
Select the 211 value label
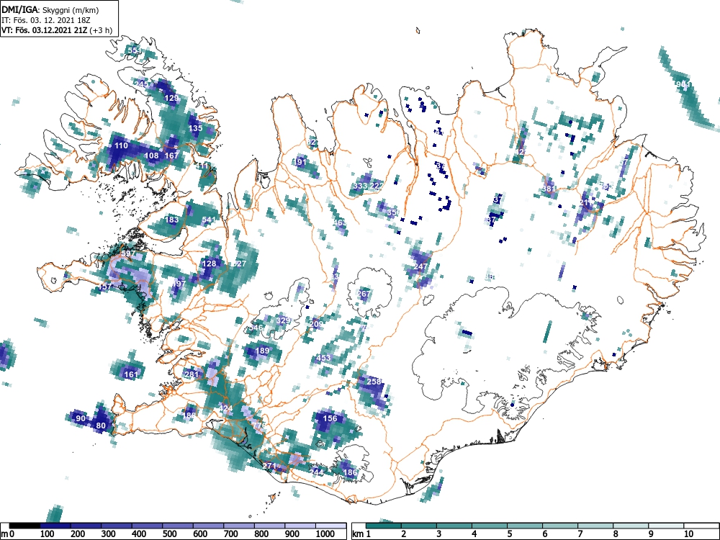[586, 202]
